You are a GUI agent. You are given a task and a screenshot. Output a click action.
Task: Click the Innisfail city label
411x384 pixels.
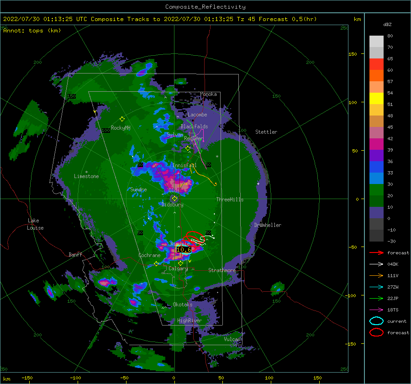coord(184,165)
